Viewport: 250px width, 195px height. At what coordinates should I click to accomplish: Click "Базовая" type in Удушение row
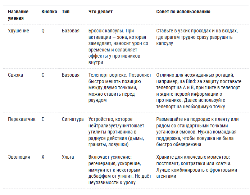[x=71, y=31]
